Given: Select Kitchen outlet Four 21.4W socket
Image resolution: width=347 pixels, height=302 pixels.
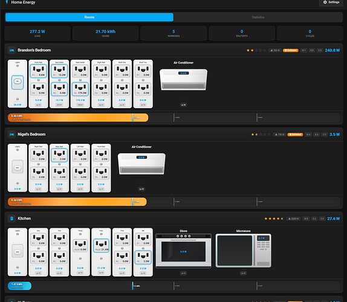Looking at the screenshot, I should (x=101, y=245).
